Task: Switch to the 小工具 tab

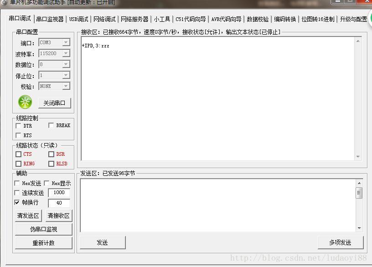Action: [162, 19]
